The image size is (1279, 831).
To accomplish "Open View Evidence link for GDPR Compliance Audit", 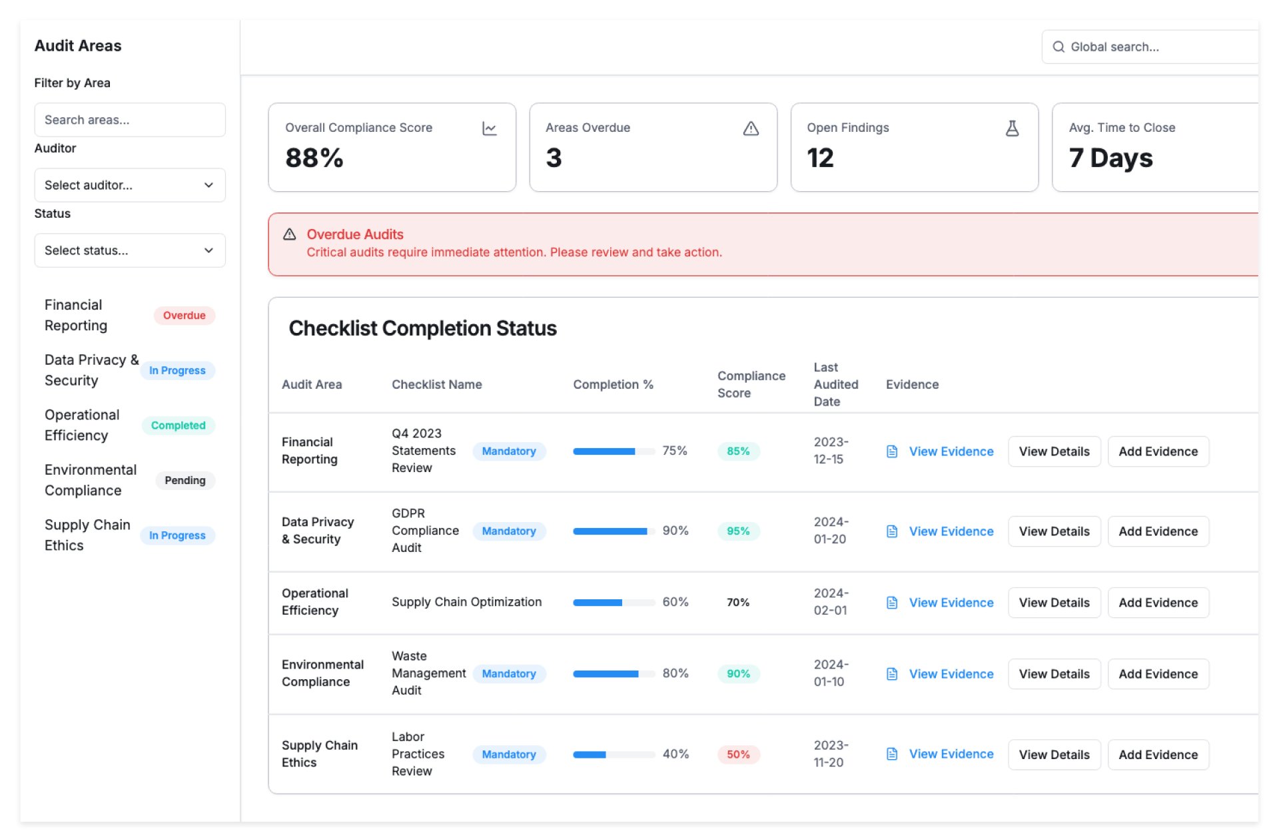I will tap(951, 531).
